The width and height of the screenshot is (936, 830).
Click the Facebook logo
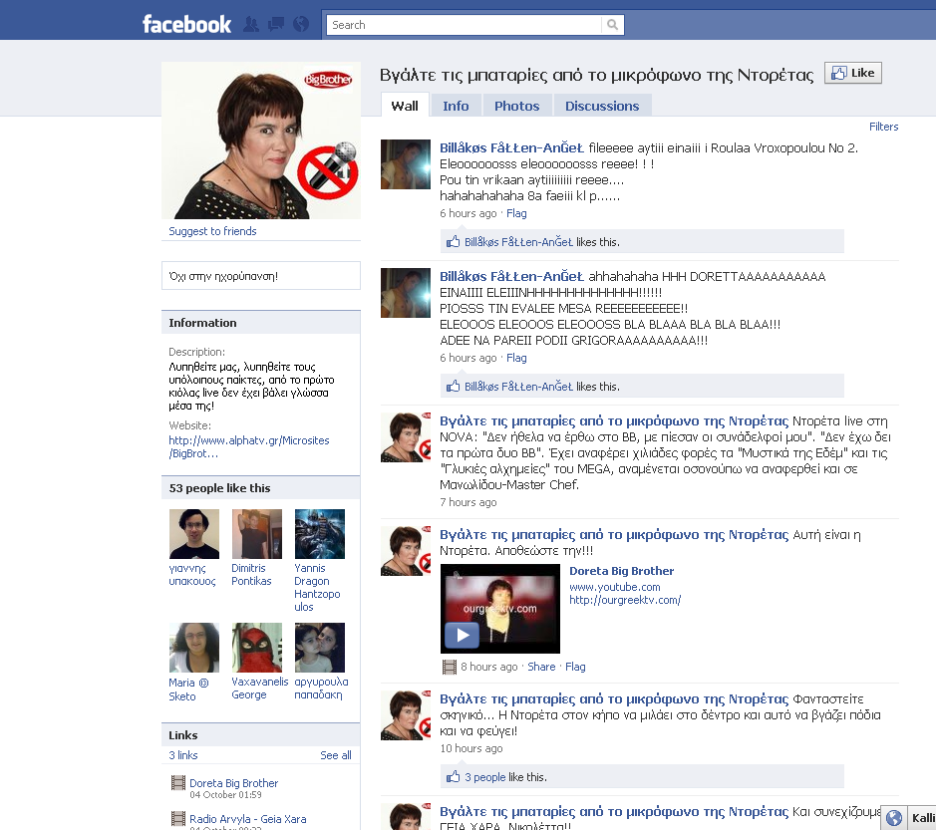(186, 24)
